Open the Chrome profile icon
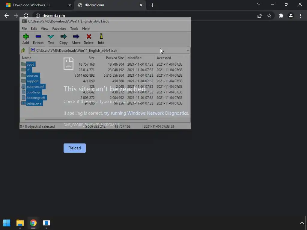The height and width of the screenshot is (230, 307). click(x=291, y=16)
